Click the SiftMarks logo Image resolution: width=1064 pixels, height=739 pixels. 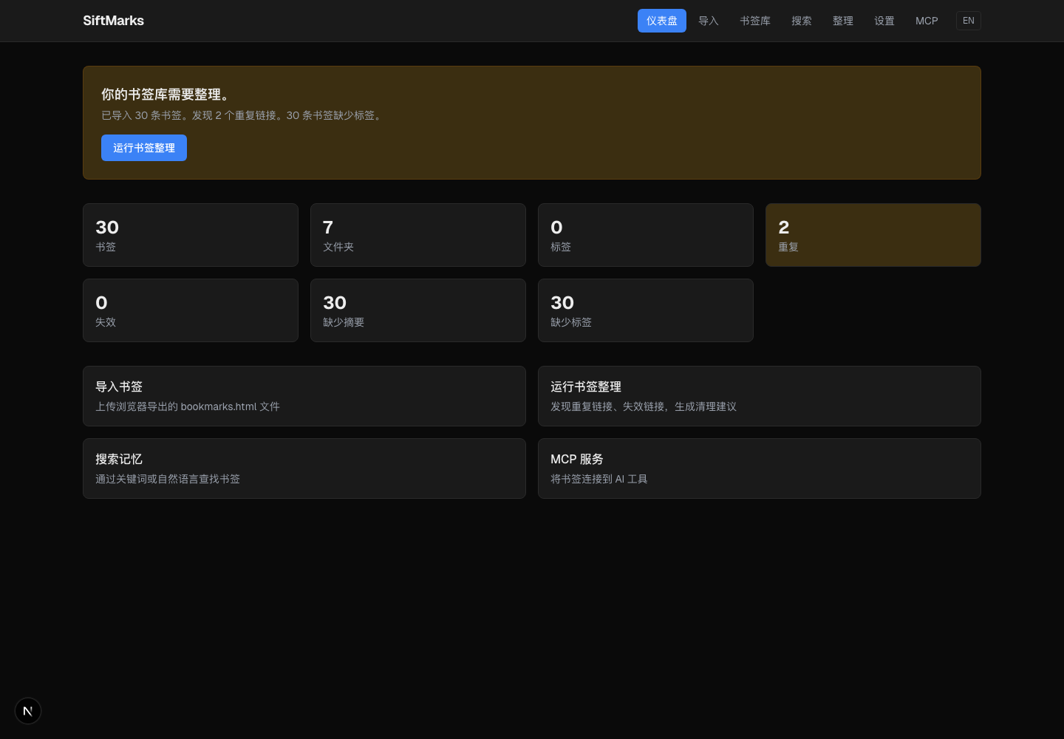tap(113, 21)
